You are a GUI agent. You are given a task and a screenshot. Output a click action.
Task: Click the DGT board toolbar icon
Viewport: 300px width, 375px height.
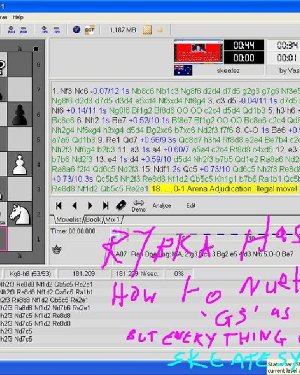[90, 30]
